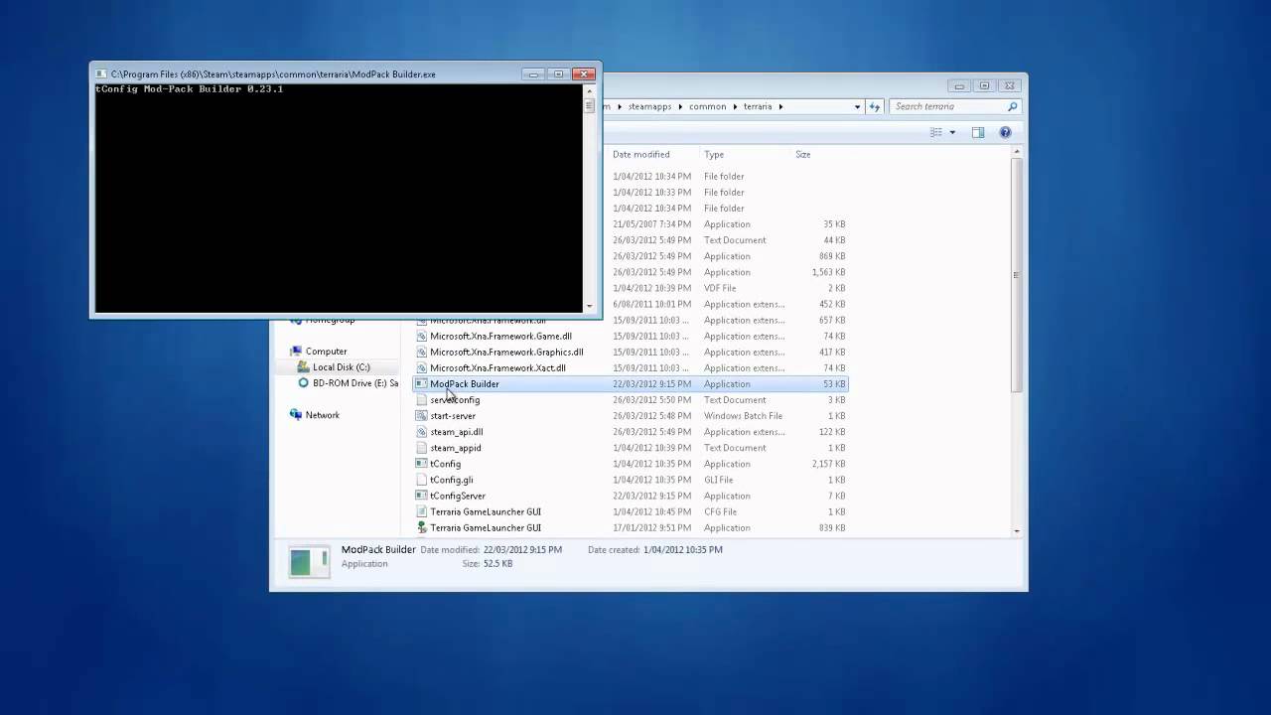
Task: Toggle the preview pane icon
Action: point(978,132)
